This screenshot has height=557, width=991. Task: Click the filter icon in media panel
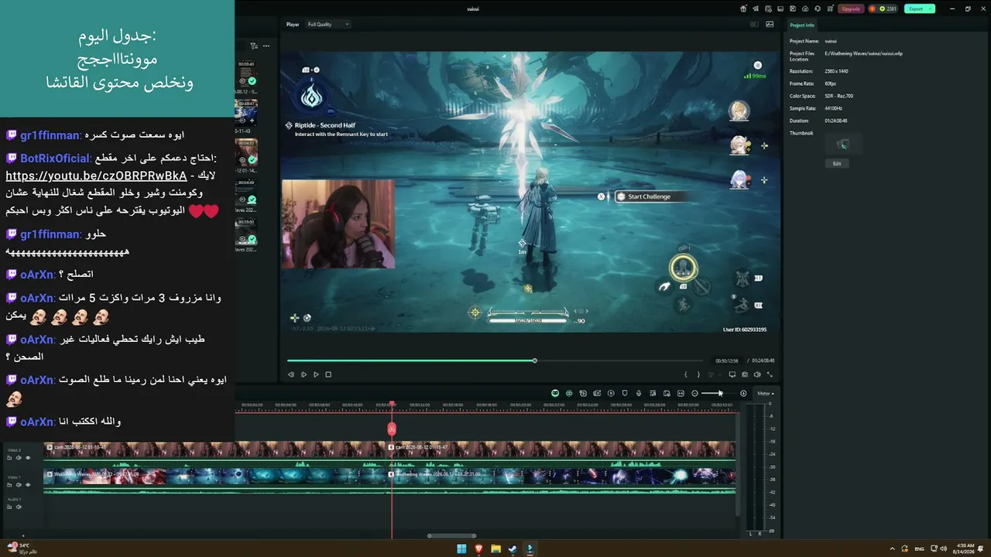254,46
